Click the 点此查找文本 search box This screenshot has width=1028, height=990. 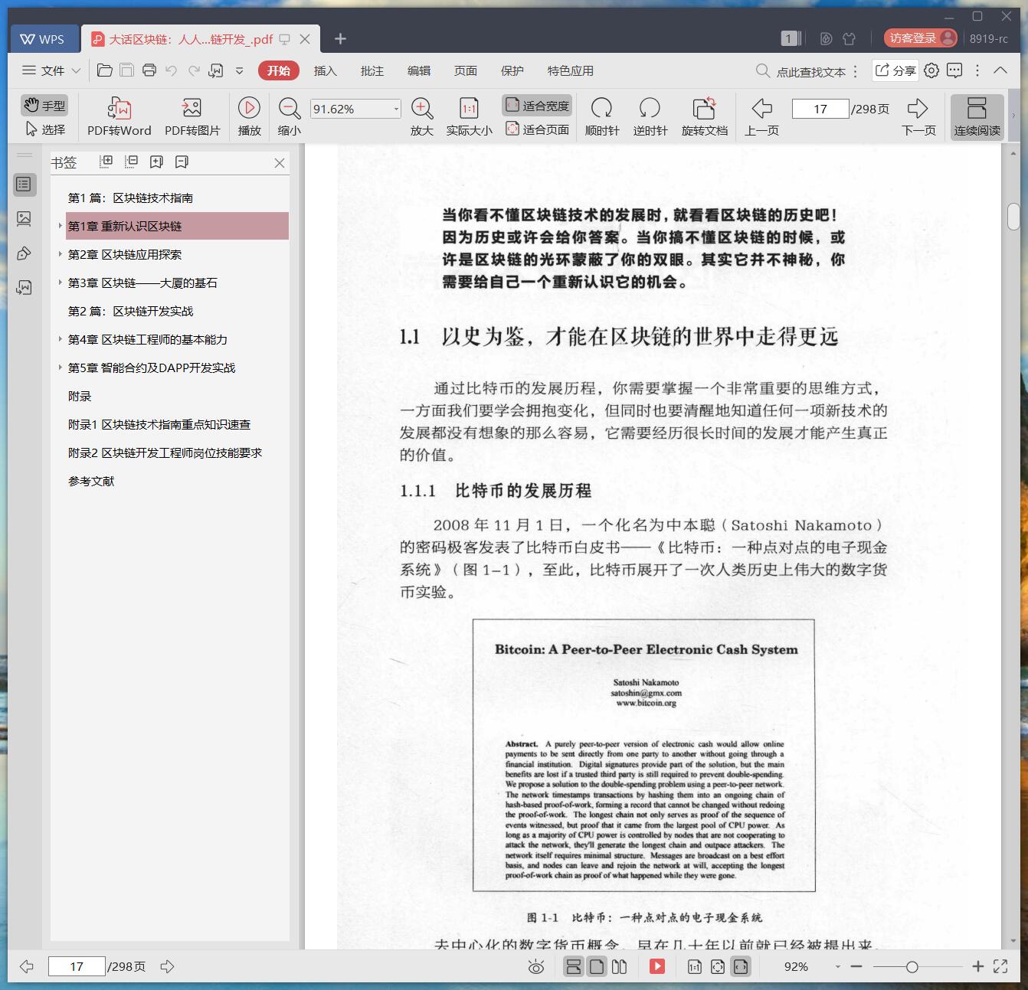click(800, 71)
